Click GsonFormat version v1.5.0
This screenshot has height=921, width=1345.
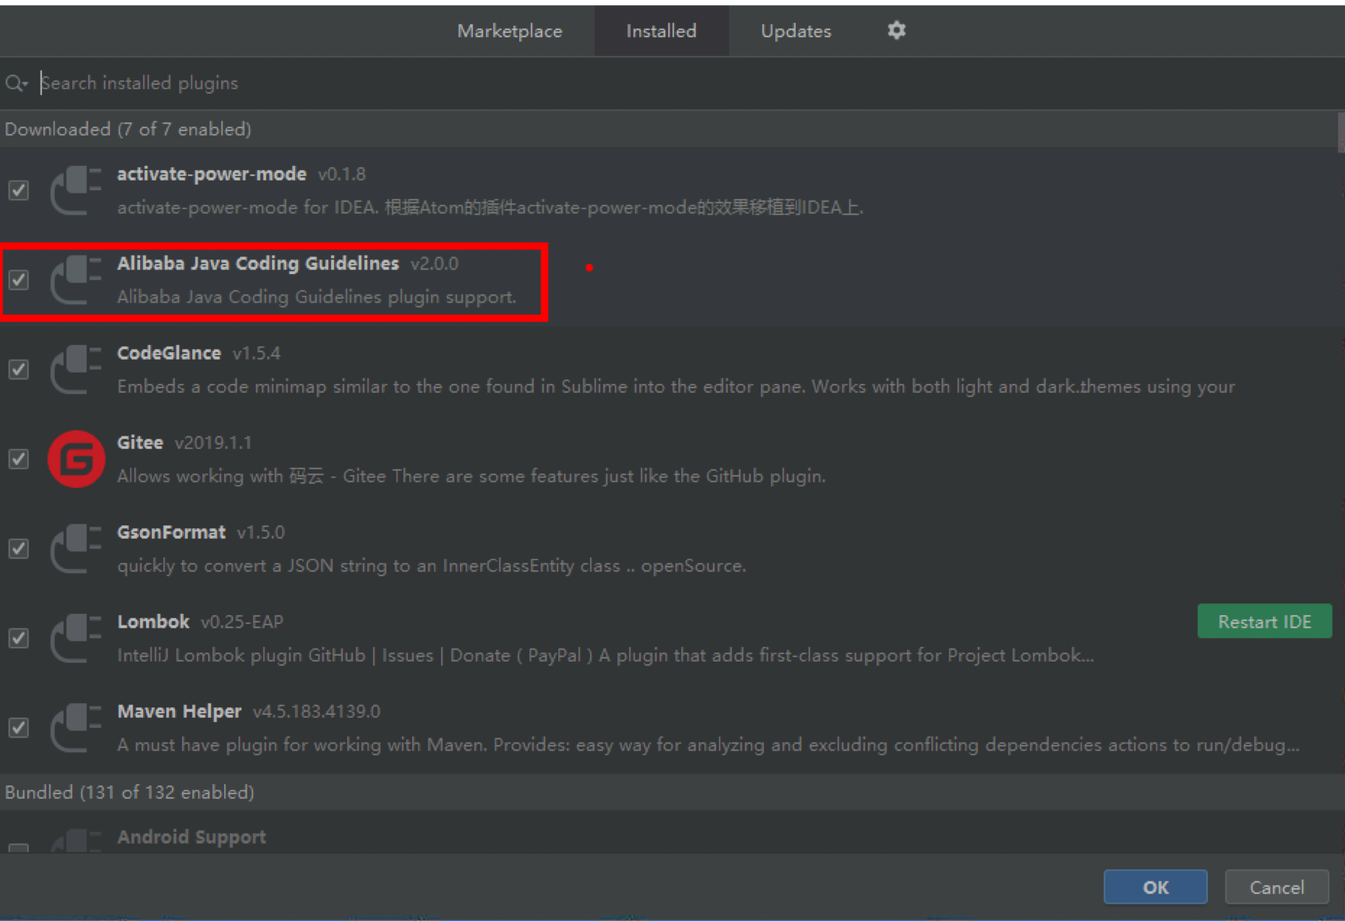[261, 532]
